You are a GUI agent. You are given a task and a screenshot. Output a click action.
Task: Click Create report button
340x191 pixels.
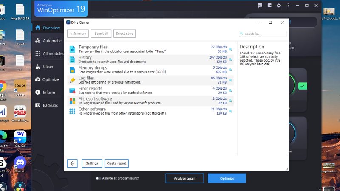[x=116, y=163]
